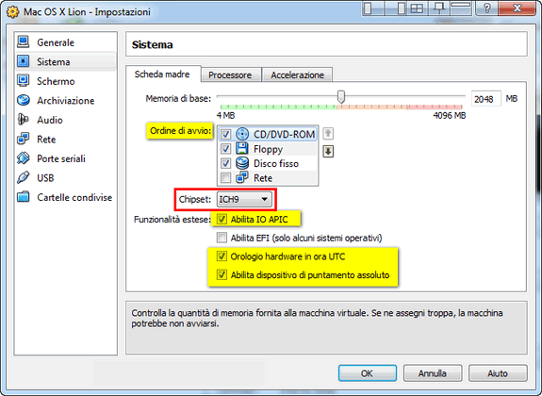Click the title bar help question mark
Image resolution: width=542 pixels, height=396 pixels.
[486, 8]
